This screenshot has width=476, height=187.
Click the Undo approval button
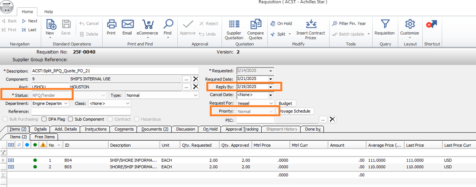click(207, 34)
